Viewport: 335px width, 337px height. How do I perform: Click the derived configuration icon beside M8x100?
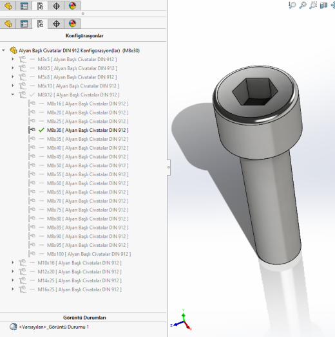[x=32, y=254]
